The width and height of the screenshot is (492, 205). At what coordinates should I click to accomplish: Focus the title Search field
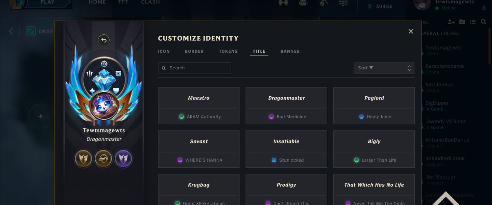[194, 68]
